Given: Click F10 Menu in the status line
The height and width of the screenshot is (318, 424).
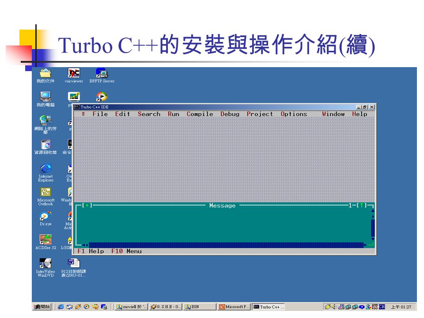Looking at the screenshot, I should [x=126, y=251].
